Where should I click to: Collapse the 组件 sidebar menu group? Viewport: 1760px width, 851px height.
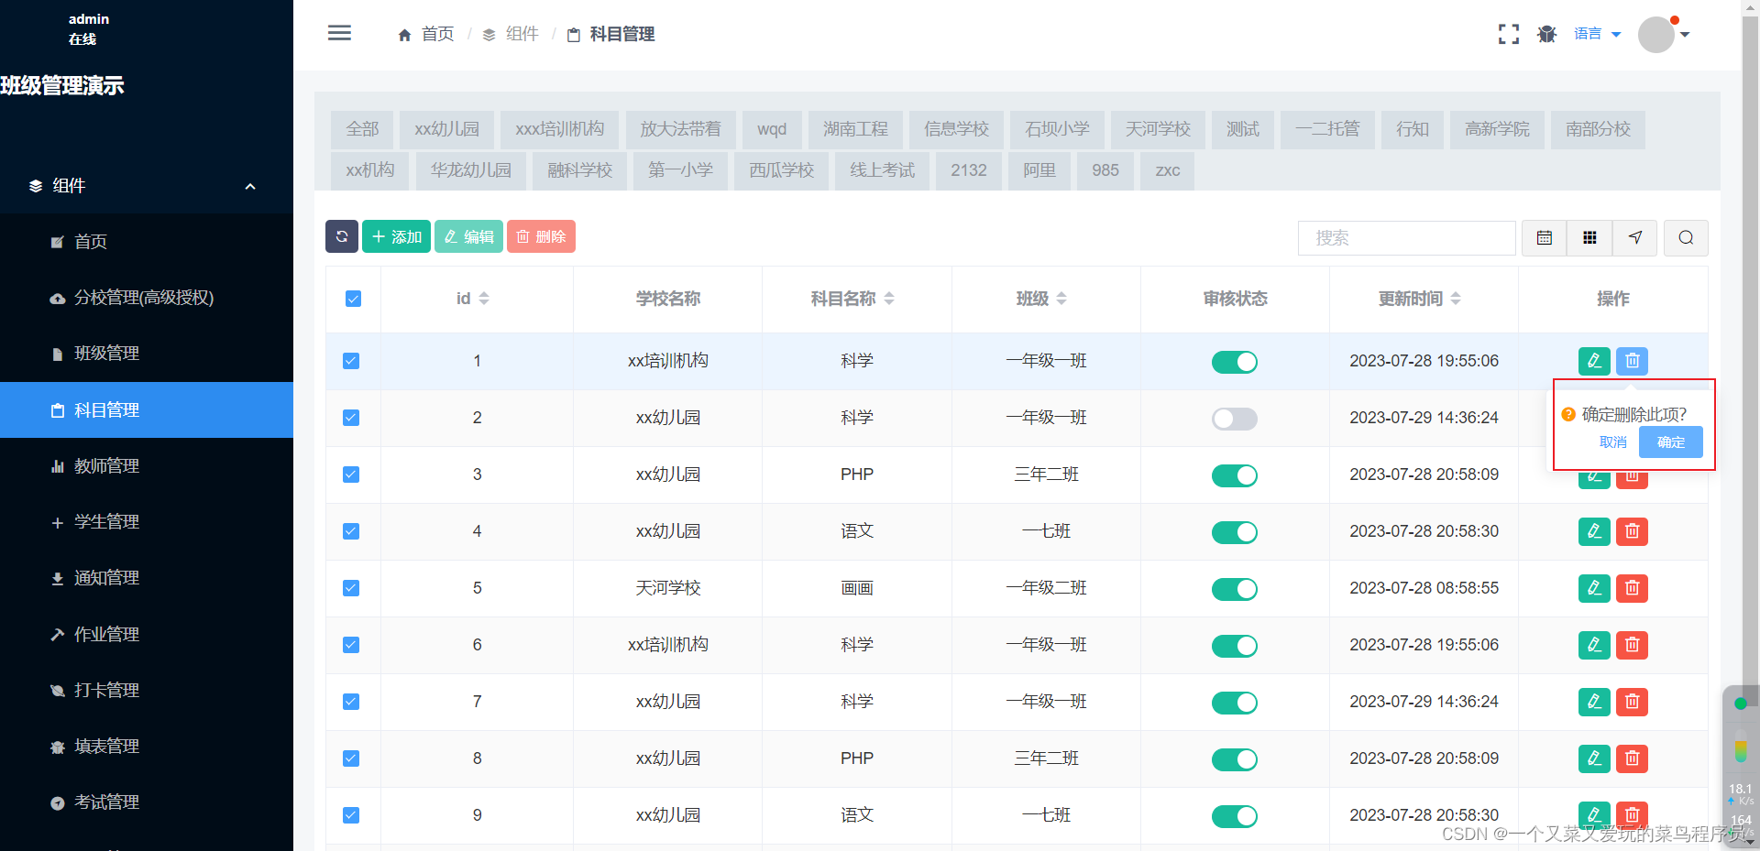[147, 186]
